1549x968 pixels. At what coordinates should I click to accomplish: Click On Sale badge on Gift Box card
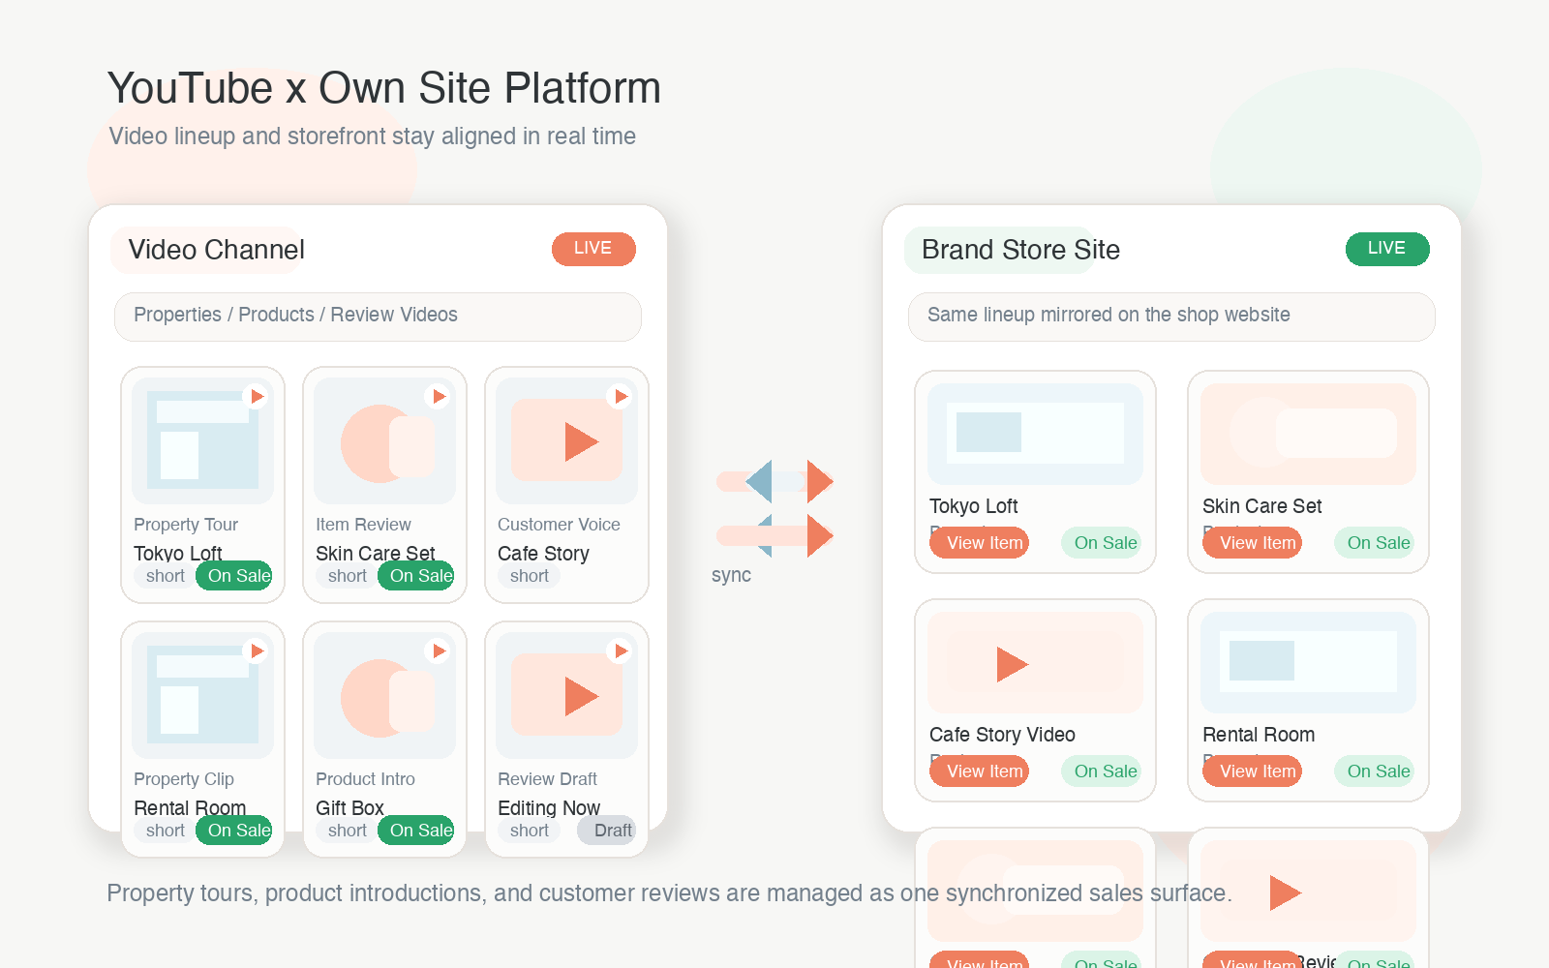click(x=416, y=831)
